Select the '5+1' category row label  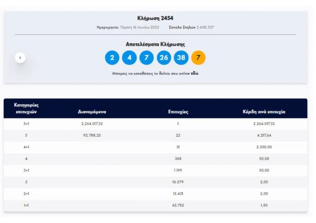26,124
